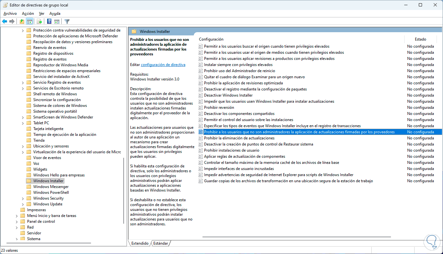
Task: Click the tree pane vertical scrollbar
Action: point(124,190)
